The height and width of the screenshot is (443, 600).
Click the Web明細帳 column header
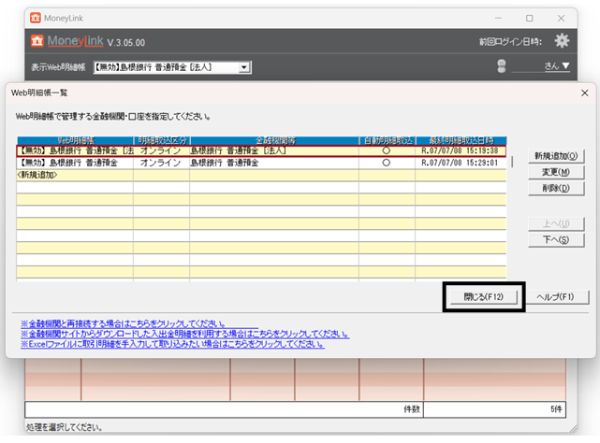(76, 141)
